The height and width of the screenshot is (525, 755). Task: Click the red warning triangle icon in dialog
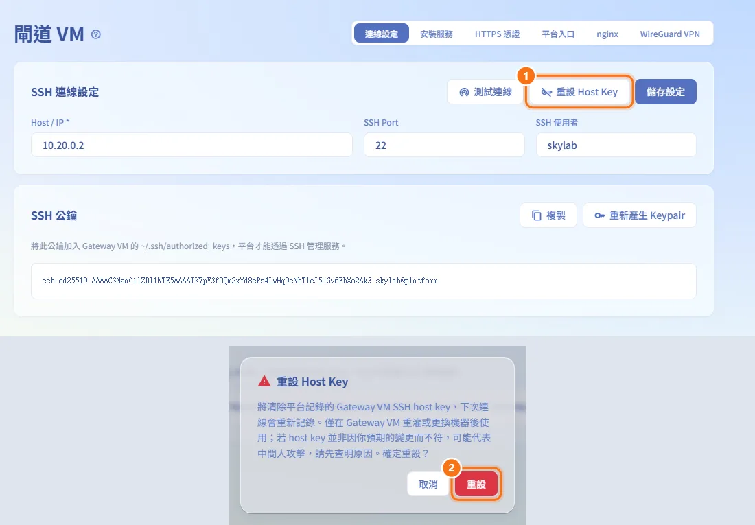click(264, 381)
